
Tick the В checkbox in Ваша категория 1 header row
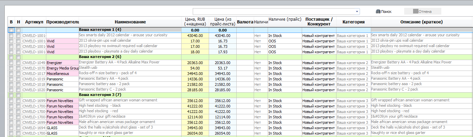click(11, 30)
